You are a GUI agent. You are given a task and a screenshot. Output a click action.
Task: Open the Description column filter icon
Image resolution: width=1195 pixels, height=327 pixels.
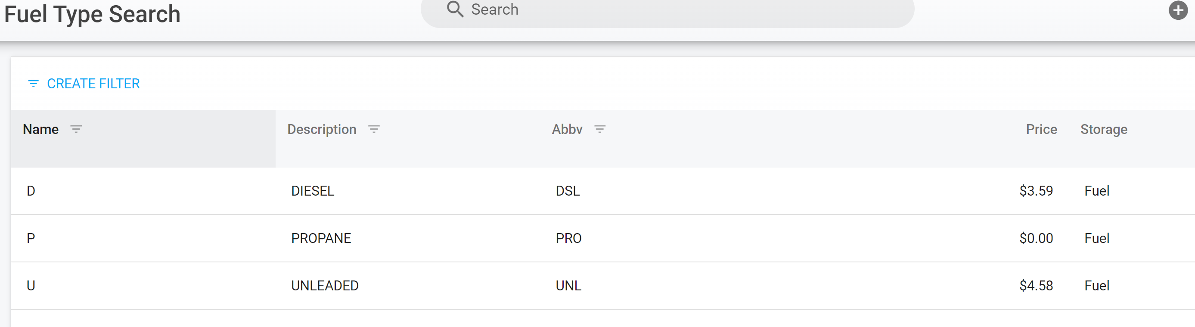pyautogui.click(x=374, y=129)
